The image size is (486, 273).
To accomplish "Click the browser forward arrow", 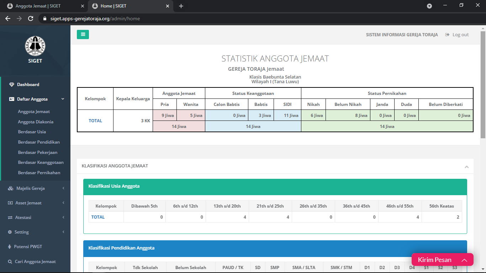I will click(x=19, y=18).
